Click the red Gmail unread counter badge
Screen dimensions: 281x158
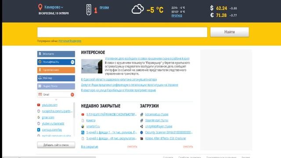click(x=72, y=95)
